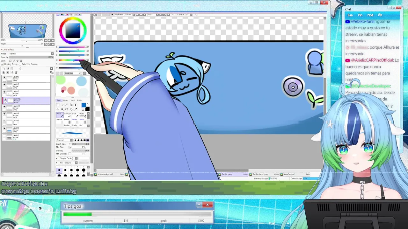Viewport: 408px width, 229px height.
Task: Select the Eyedropper tool
Action: [76, 109]
